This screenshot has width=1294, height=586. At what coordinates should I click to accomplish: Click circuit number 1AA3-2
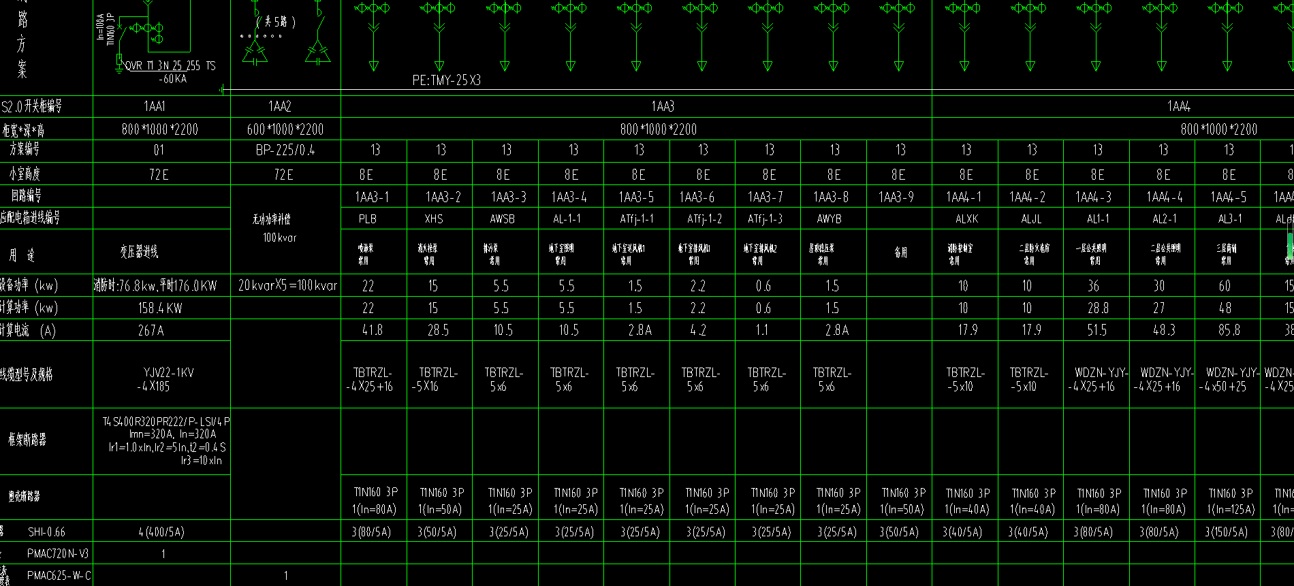coord(443,197)
